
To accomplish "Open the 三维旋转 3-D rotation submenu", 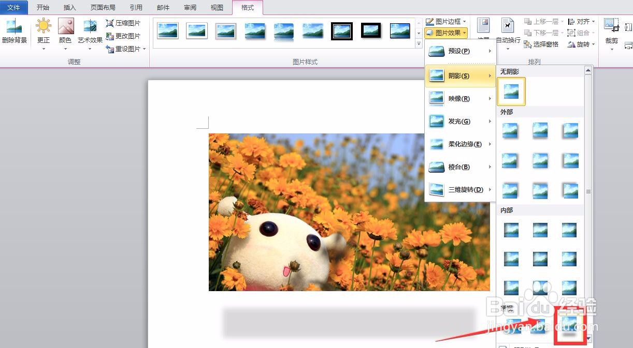I will click(x=460, y=190).
